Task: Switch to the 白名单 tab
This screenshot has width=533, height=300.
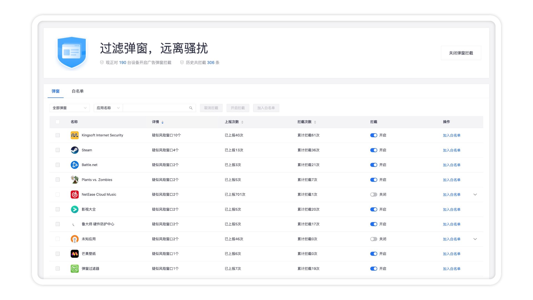Action: pos(78,91)
